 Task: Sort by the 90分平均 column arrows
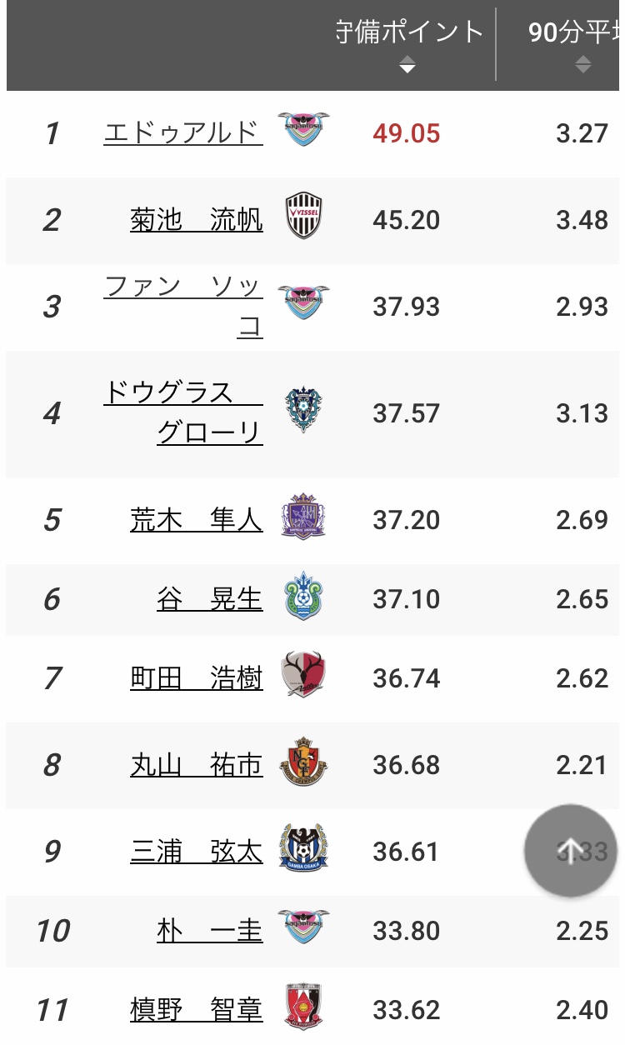[x=582, y=64]
